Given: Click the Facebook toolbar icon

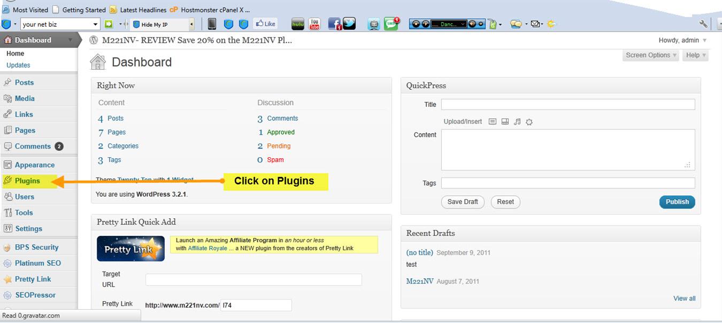Looking at the screenshot, I should point(334,24).
